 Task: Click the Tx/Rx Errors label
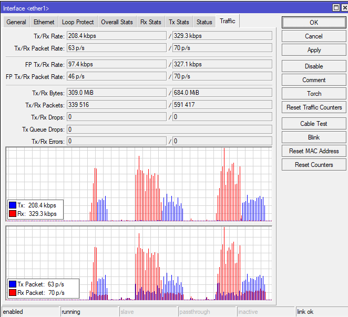click(x=48, y=141)
